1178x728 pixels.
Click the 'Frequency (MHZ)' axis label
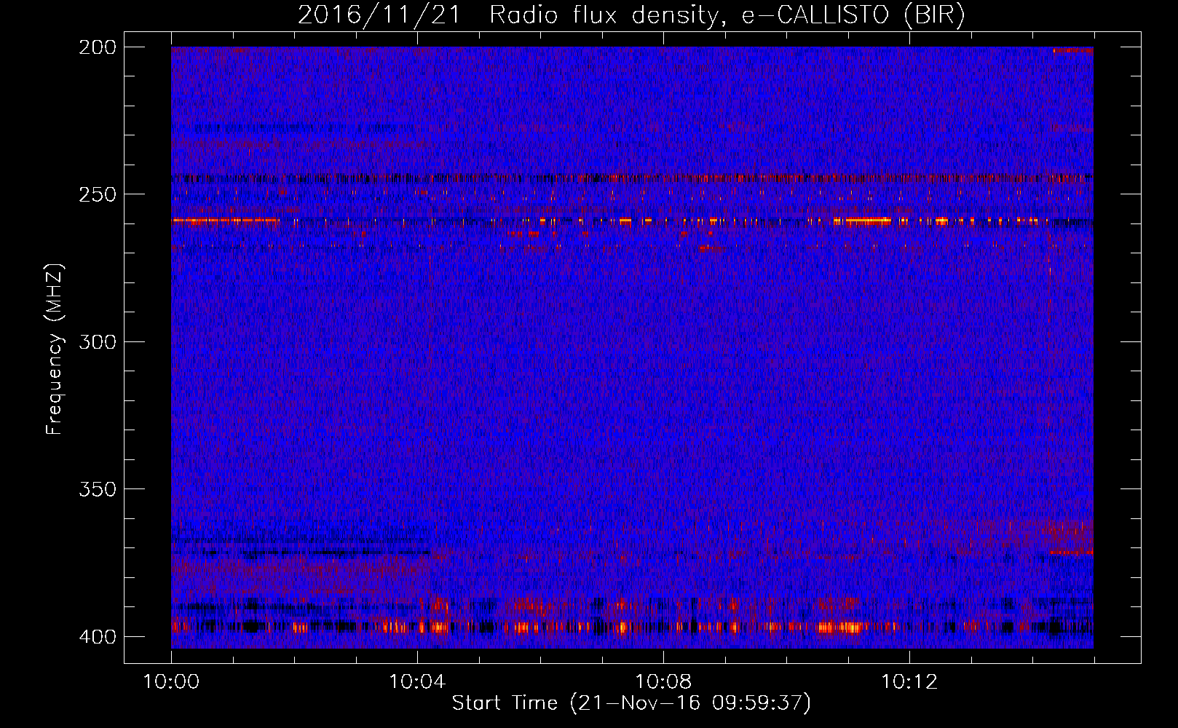click(55, 349)
